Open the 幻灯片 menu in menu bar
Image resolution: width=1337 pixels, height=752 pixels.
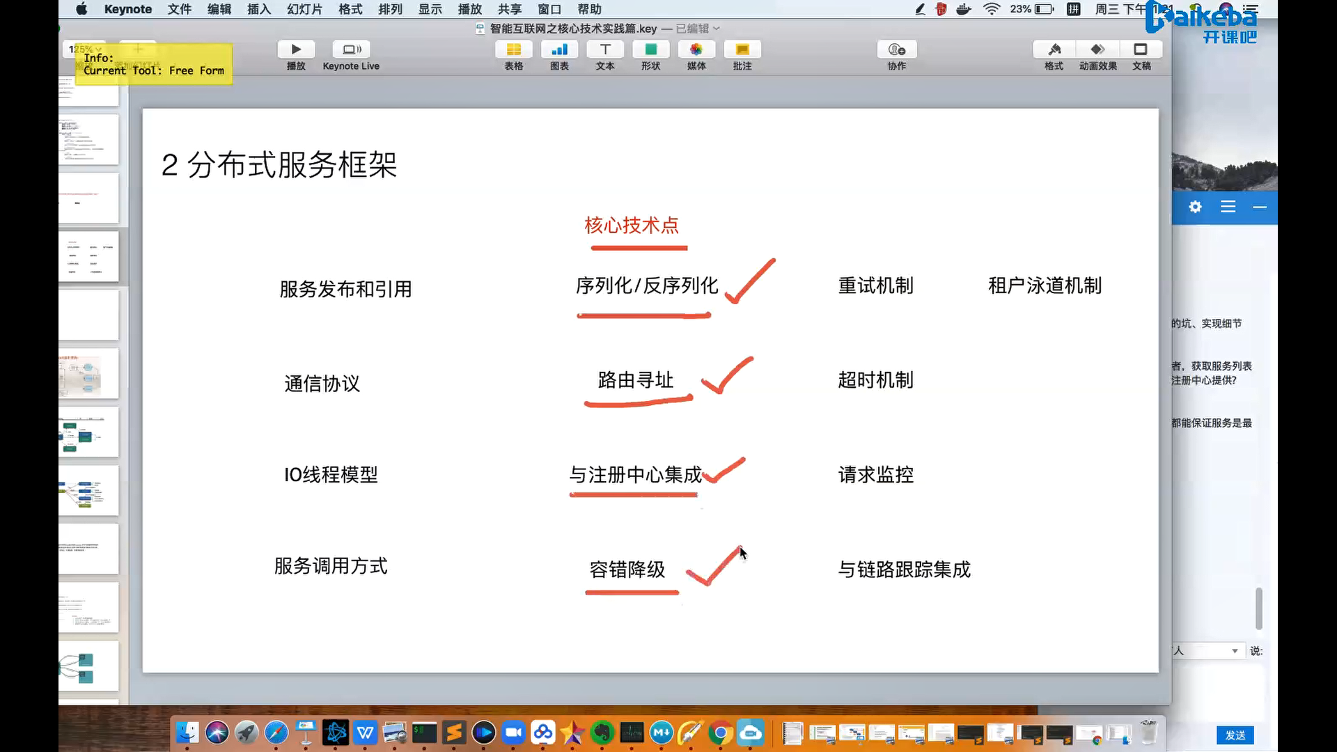coord(304,9)
